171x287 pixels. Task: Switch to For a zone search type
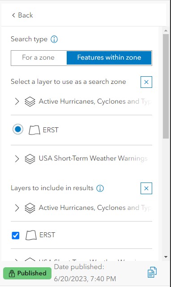38,57
